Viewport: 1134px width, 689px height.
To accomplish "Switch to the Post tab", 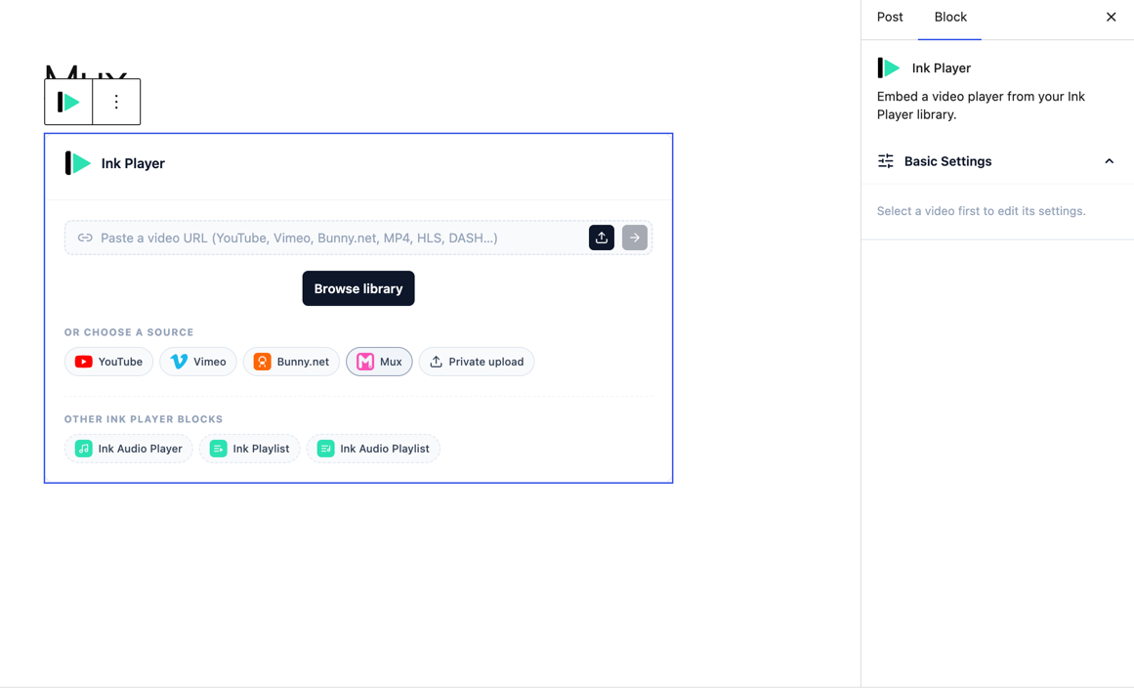I will pos(890,18).
